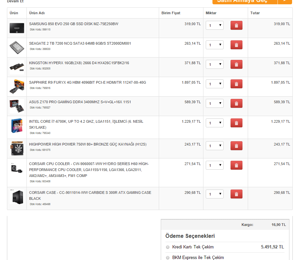The height and width of the screenshot is (260, 302).
Task: Click the 1.897,05 TL unit price
Action: tap(191, 82)
